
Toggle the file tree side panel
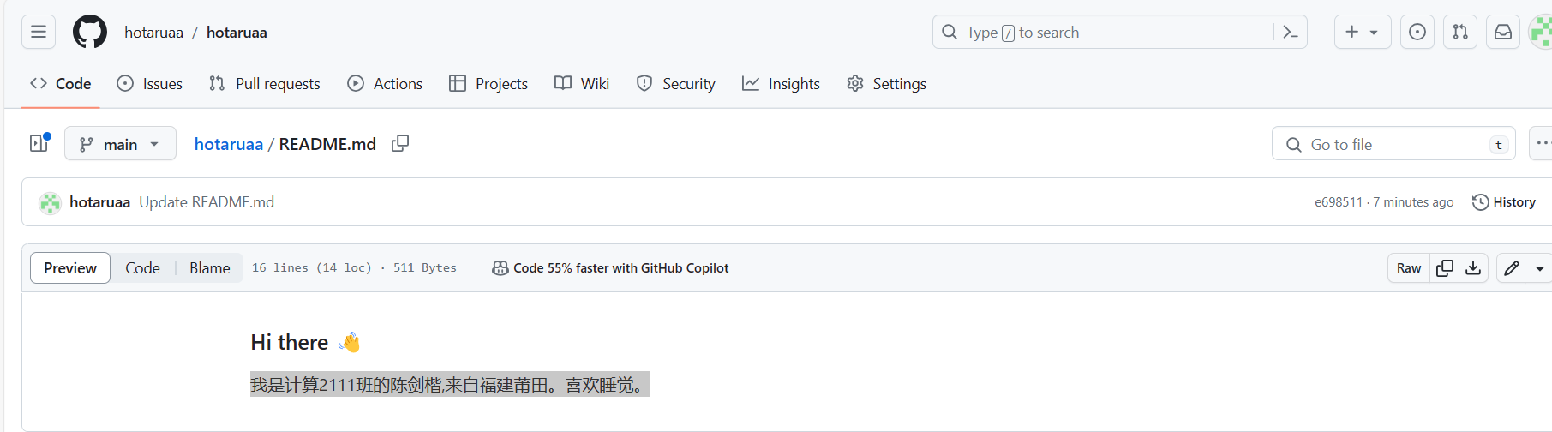click(39, 143)
